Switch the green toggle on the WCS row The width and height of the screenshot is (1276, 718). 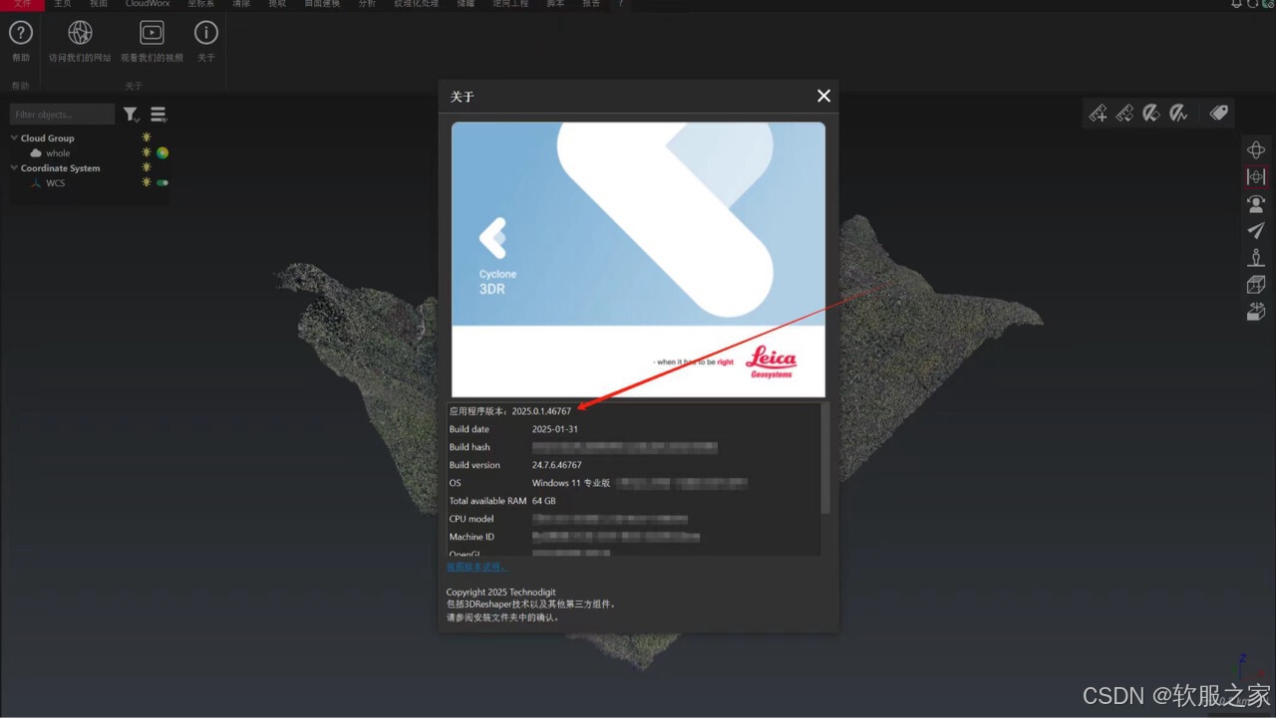[x=162, y=183]
